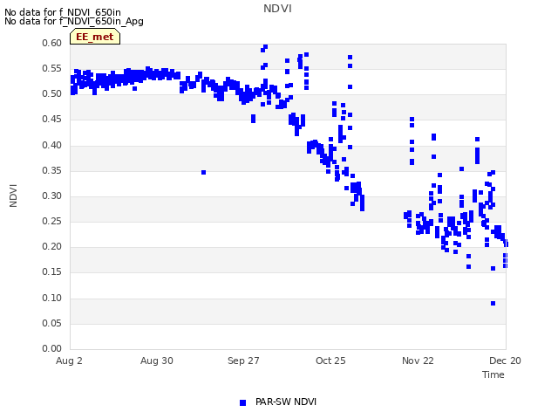This screenshot has width=558, height=419.
Task: Click the 'No data for f_NDVI_650in' message
Action: click(63, 12)
